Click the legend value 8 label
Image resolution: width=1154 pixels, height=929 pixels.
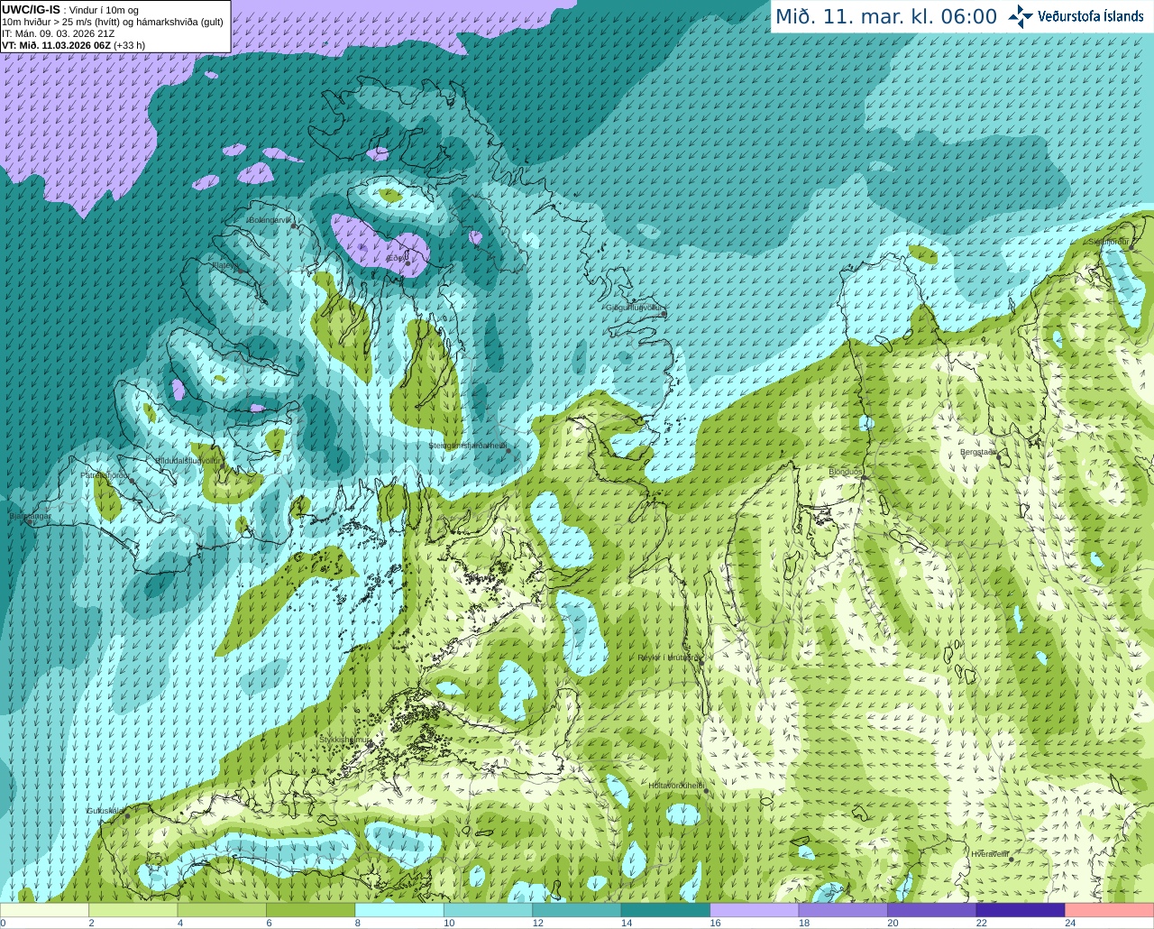[x=358, y=923]
